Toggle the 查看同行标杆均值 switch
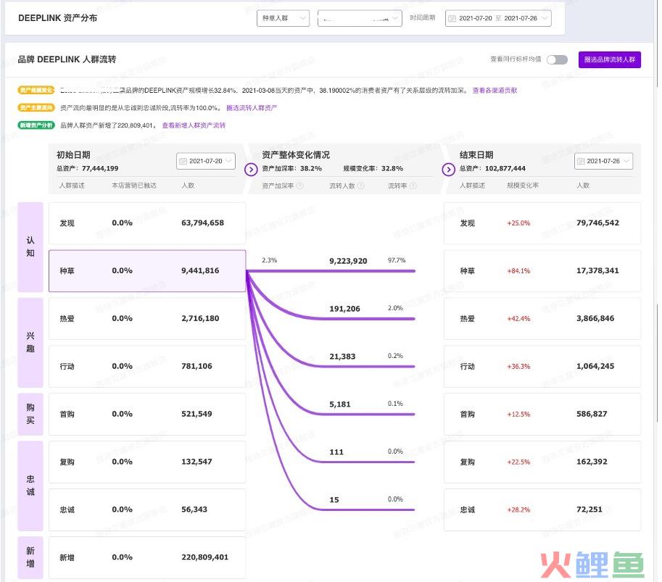 [x=557, y=59]
